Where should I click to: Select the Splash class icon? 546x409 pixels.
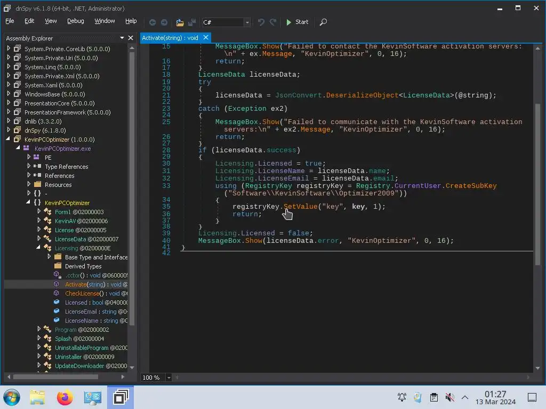[x=47, y=338]
